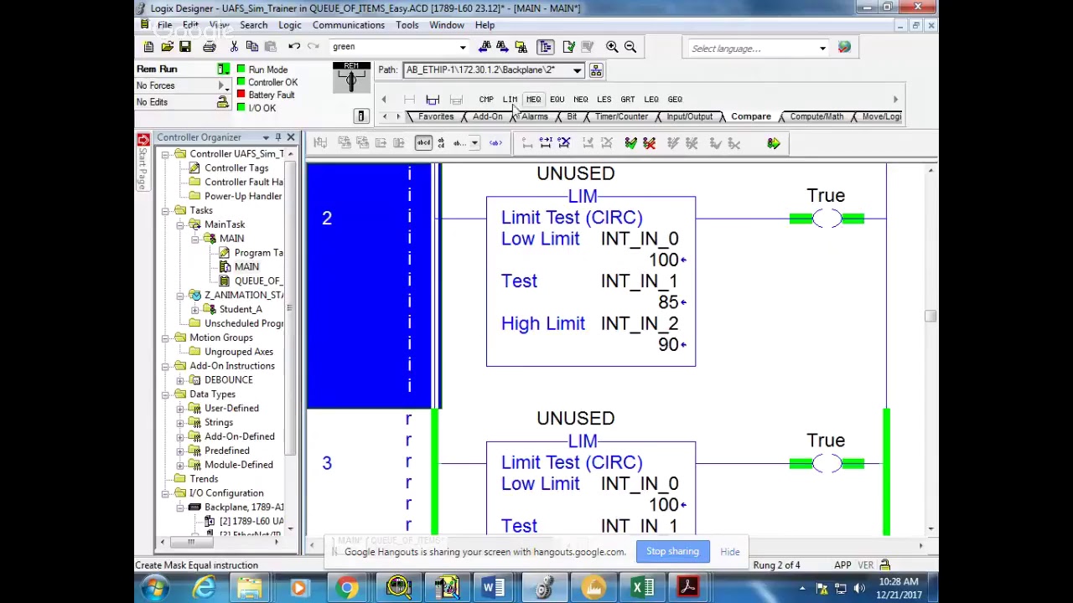Screen dimensions: 1073x603
Task: Select Controller Tags in organizer
Action: pos(236,167)
